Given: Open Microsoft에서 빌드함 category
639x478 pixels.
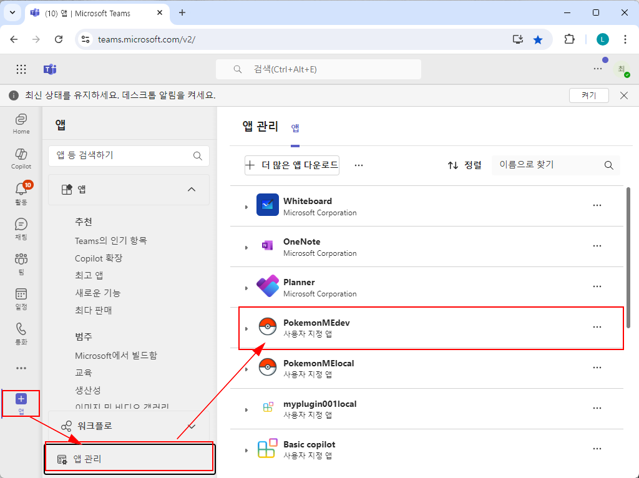Looking at the screenshot, I should click(x=116, y=356).
